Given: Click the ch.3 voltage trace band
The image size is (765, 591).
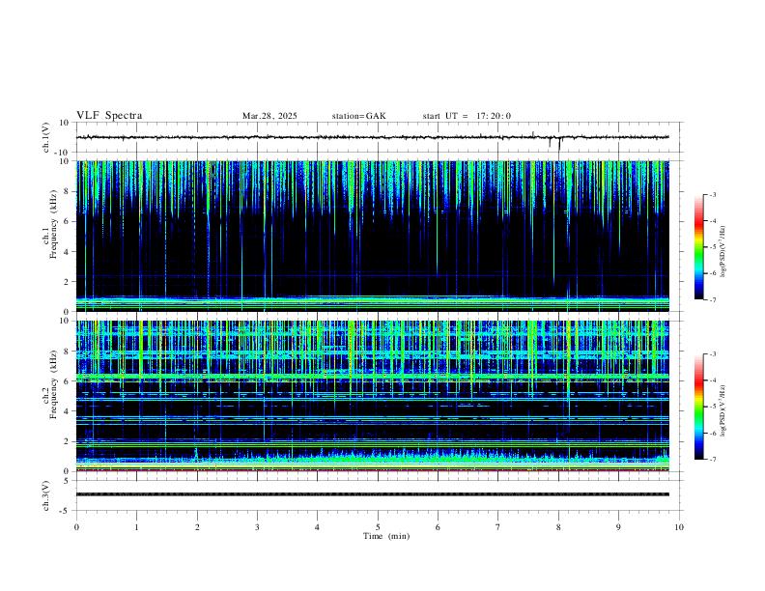Looking at the screenshot, I should click(373, 494).
